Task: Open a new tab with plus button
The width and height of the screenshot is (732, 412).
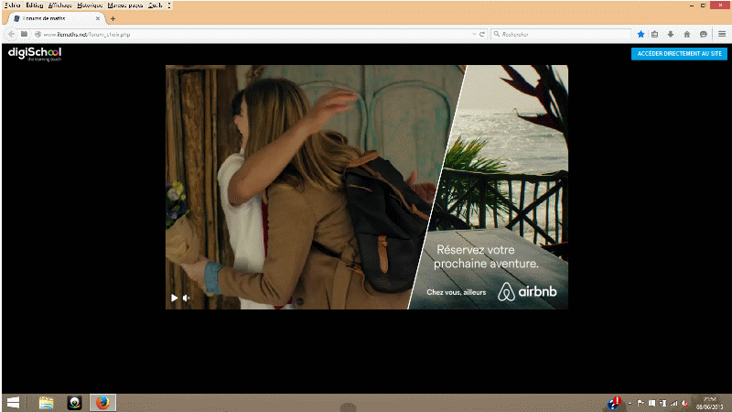Action: pyautogui.click(x=113, y=18)
